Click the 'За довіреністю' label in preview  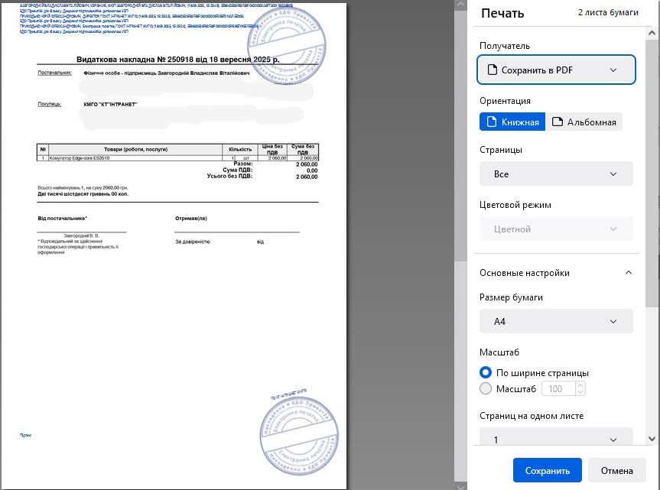[x=193, y=242]
